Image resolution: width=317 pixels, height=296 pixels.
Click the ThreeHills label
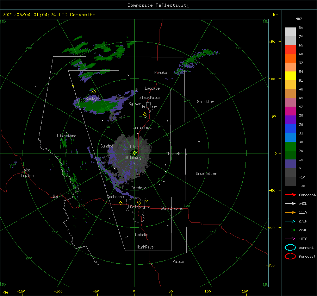[177, 154]
